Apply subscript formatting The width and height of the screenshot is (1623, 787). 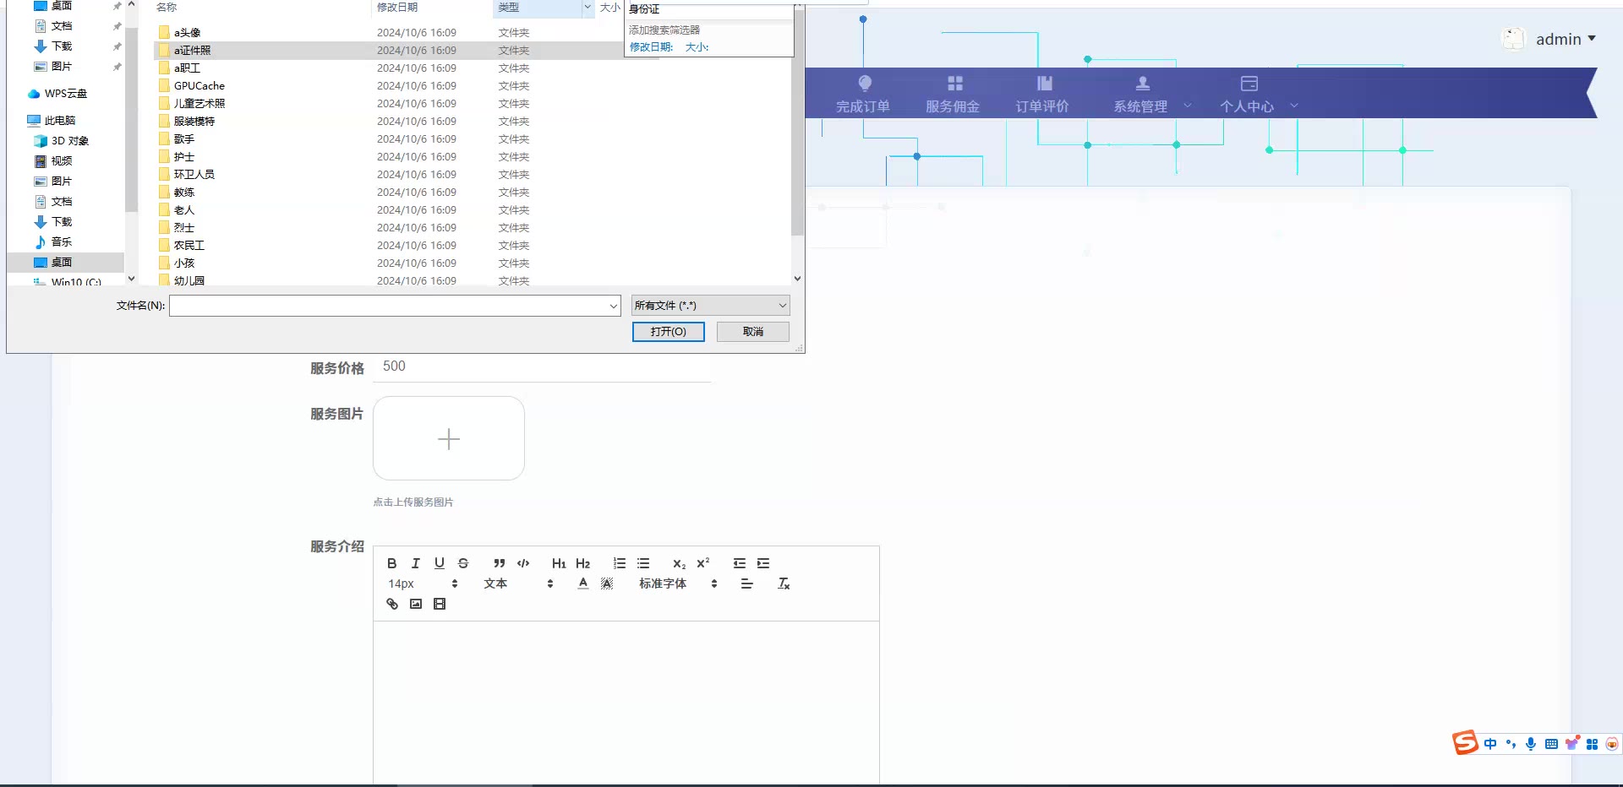point(679,563)
